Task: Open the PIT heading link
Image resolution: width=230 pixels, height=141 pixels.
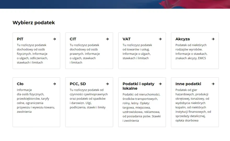Action: pyautogui.click(x=20, y=39)
